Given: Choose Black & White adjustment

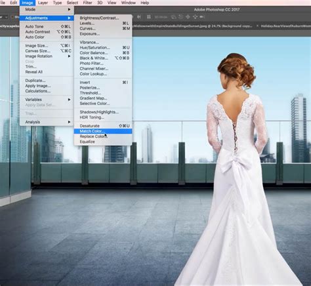Looking at the screenshot, I should point(103,58).
